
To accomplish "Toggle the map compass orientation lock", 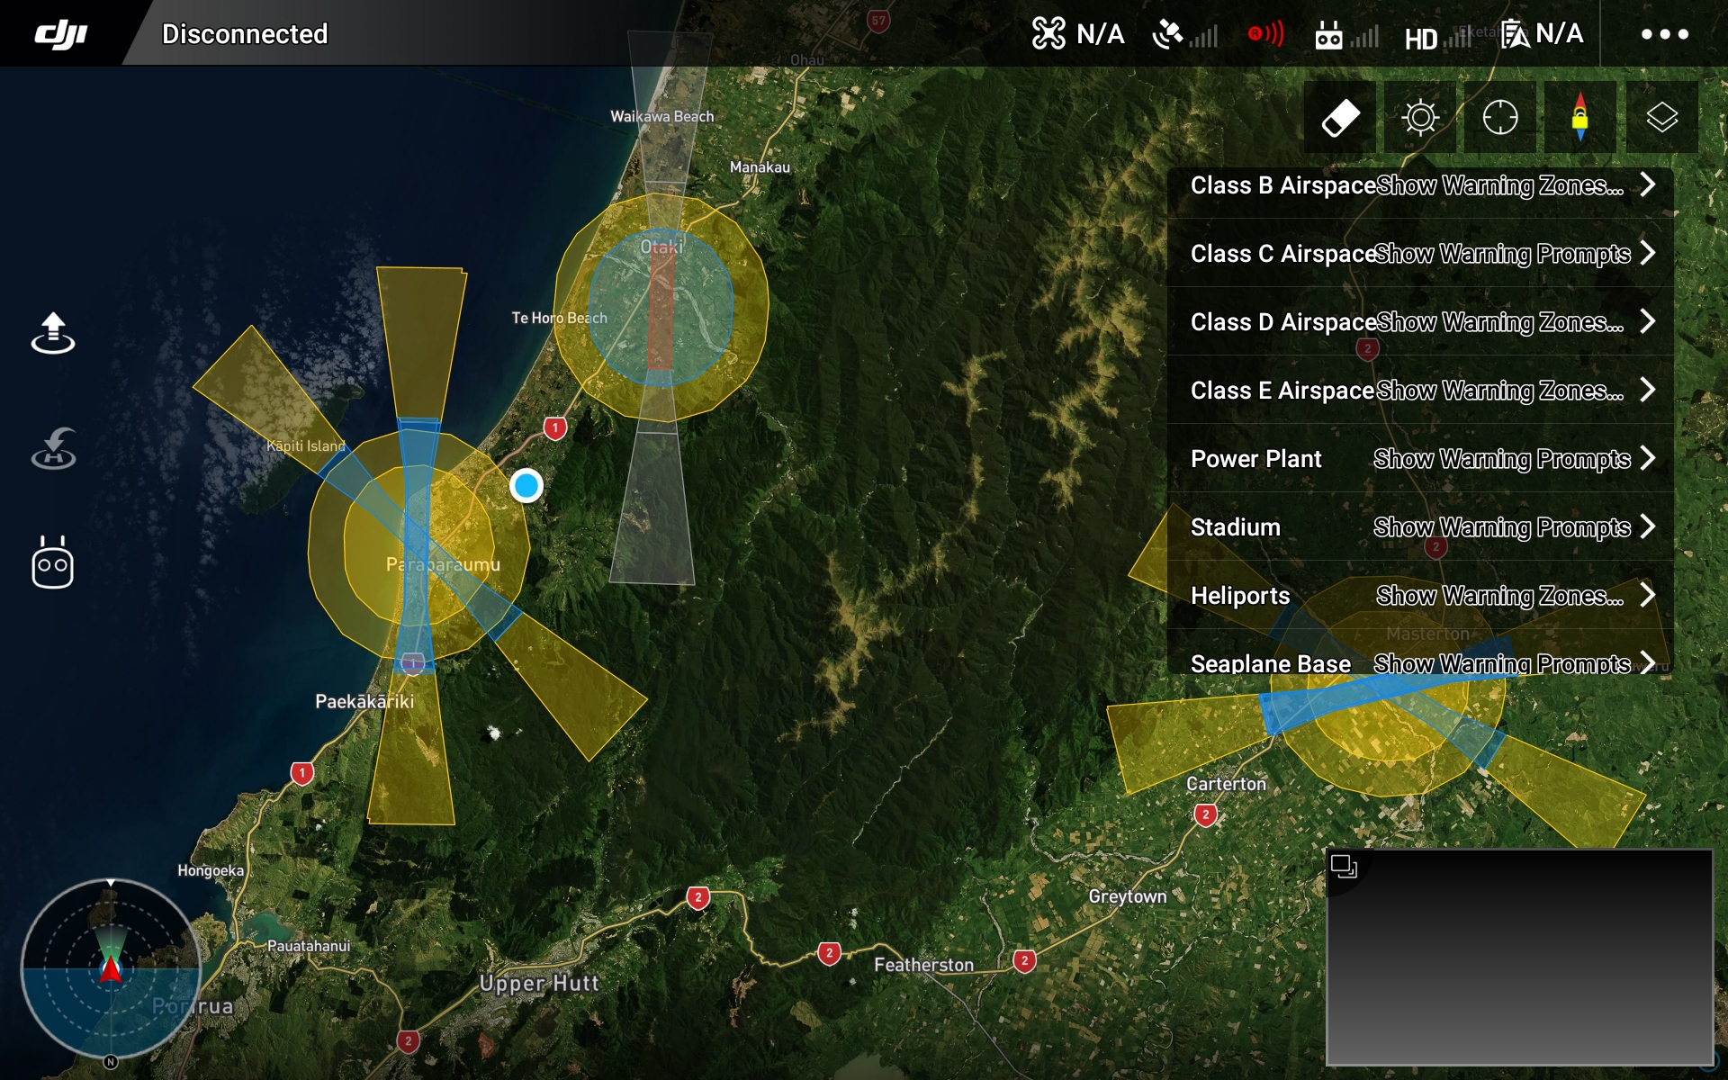I will [1580, 117].
